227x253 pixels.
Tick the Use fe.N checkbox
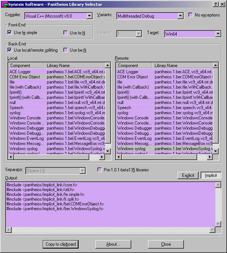click(x=65, y=33)
